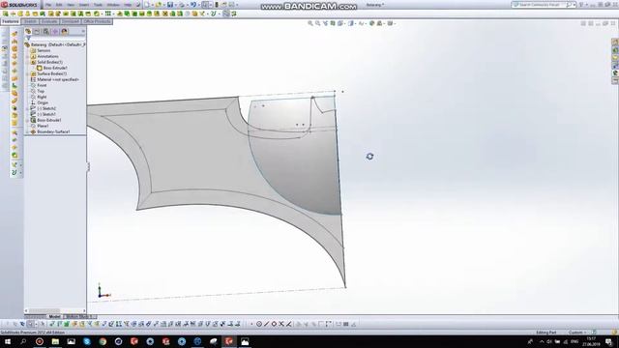Viewport: 619px width, 348px height.
Task: Open SolidWorks Resources in the task pane
Action: [615, 42]
